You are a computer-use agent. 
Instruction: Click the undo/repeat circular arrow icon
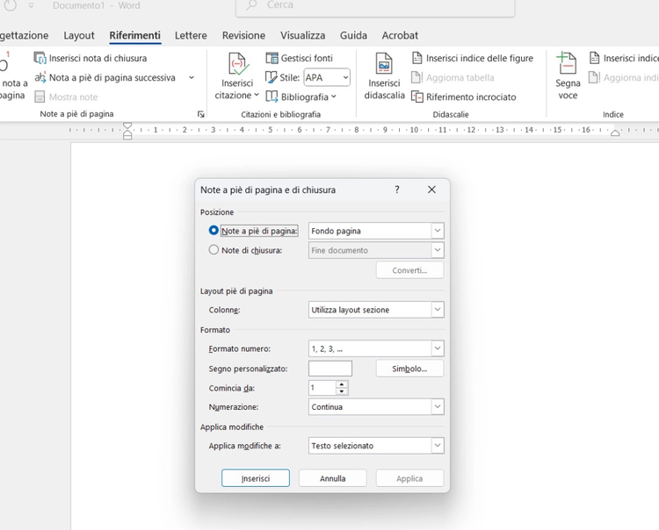click(10, 5)
